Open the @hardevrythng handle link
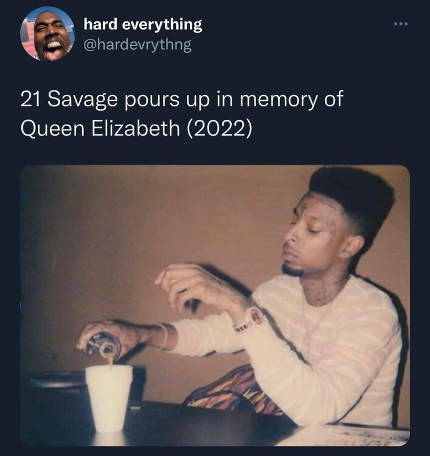The width and height of the screenshot is (430, 456). click(x=137, y=45)
